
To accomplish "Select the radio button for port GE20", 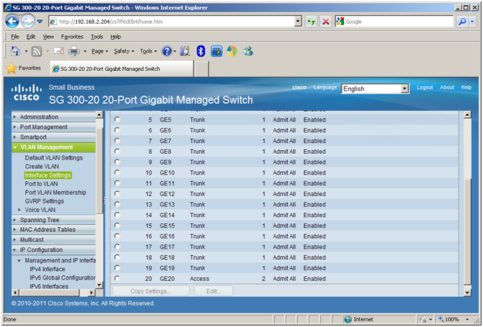I will pyautogui.click(x=117, y=278).
